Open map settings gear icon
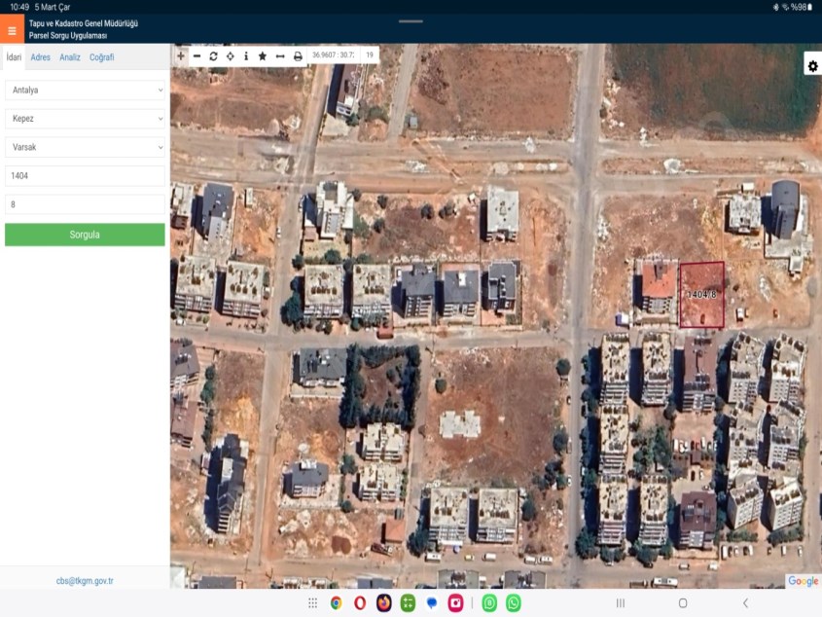The image size is (822, 617). pos(812,65)
